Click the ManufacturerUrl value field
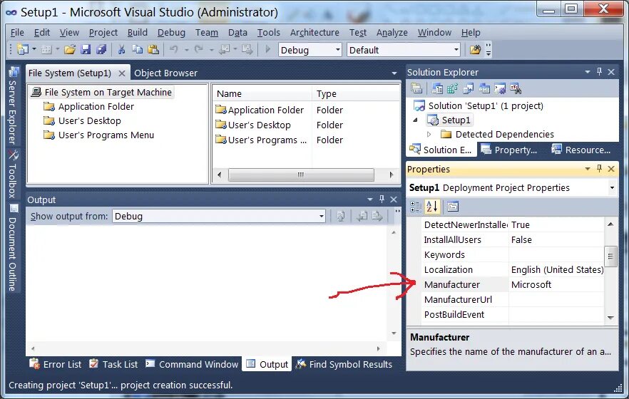The image size is (629, 399). pos(556,300)
